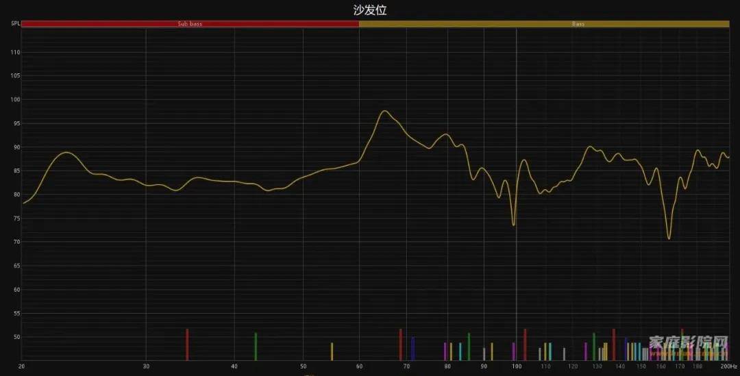Screen dimensions: 740x376
Task: Click the red mode marker near 69 Hz
Action: coord(401,344)
